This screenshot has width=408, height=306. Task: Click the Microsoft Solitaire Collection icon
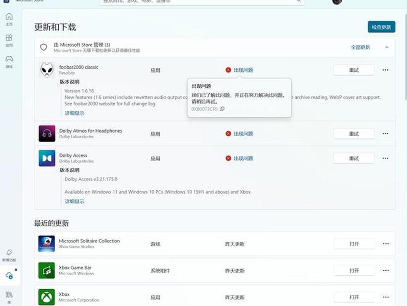46,244
